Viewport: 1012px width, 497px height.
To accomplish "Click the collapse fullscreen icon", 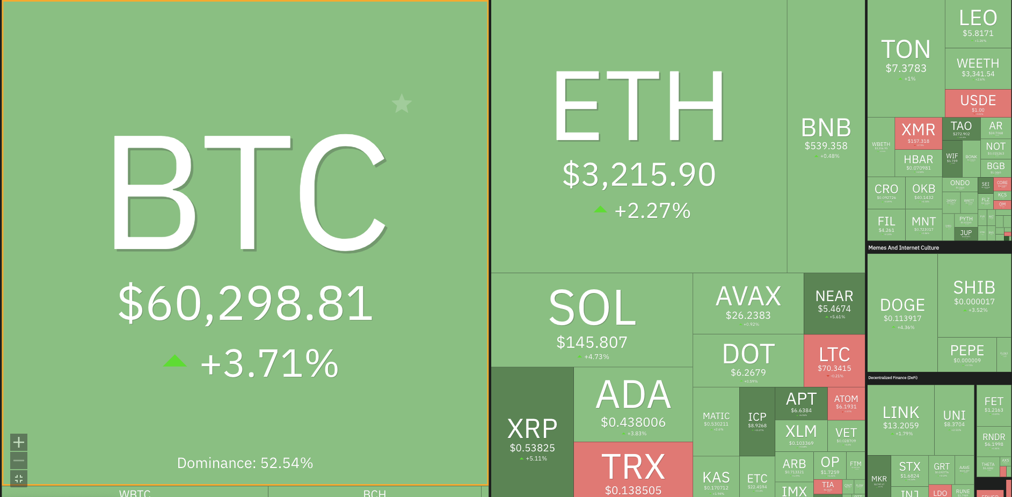I will (19, 479).
